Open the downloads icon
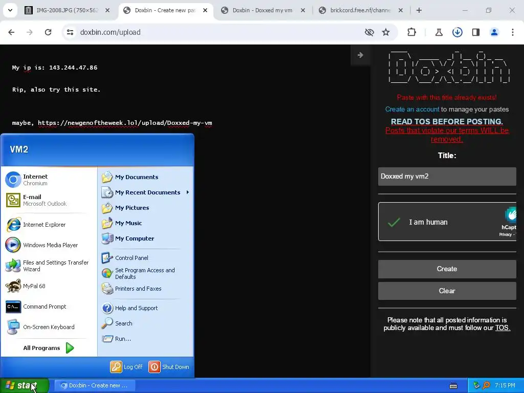Screen dimensions: 524x393 457,32
